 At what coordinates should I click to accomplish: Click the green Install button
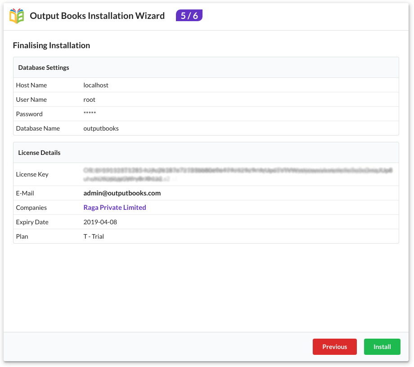[x=382, y=347]
